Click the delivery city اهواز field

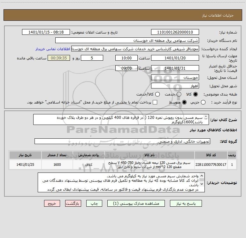[175, 86]
